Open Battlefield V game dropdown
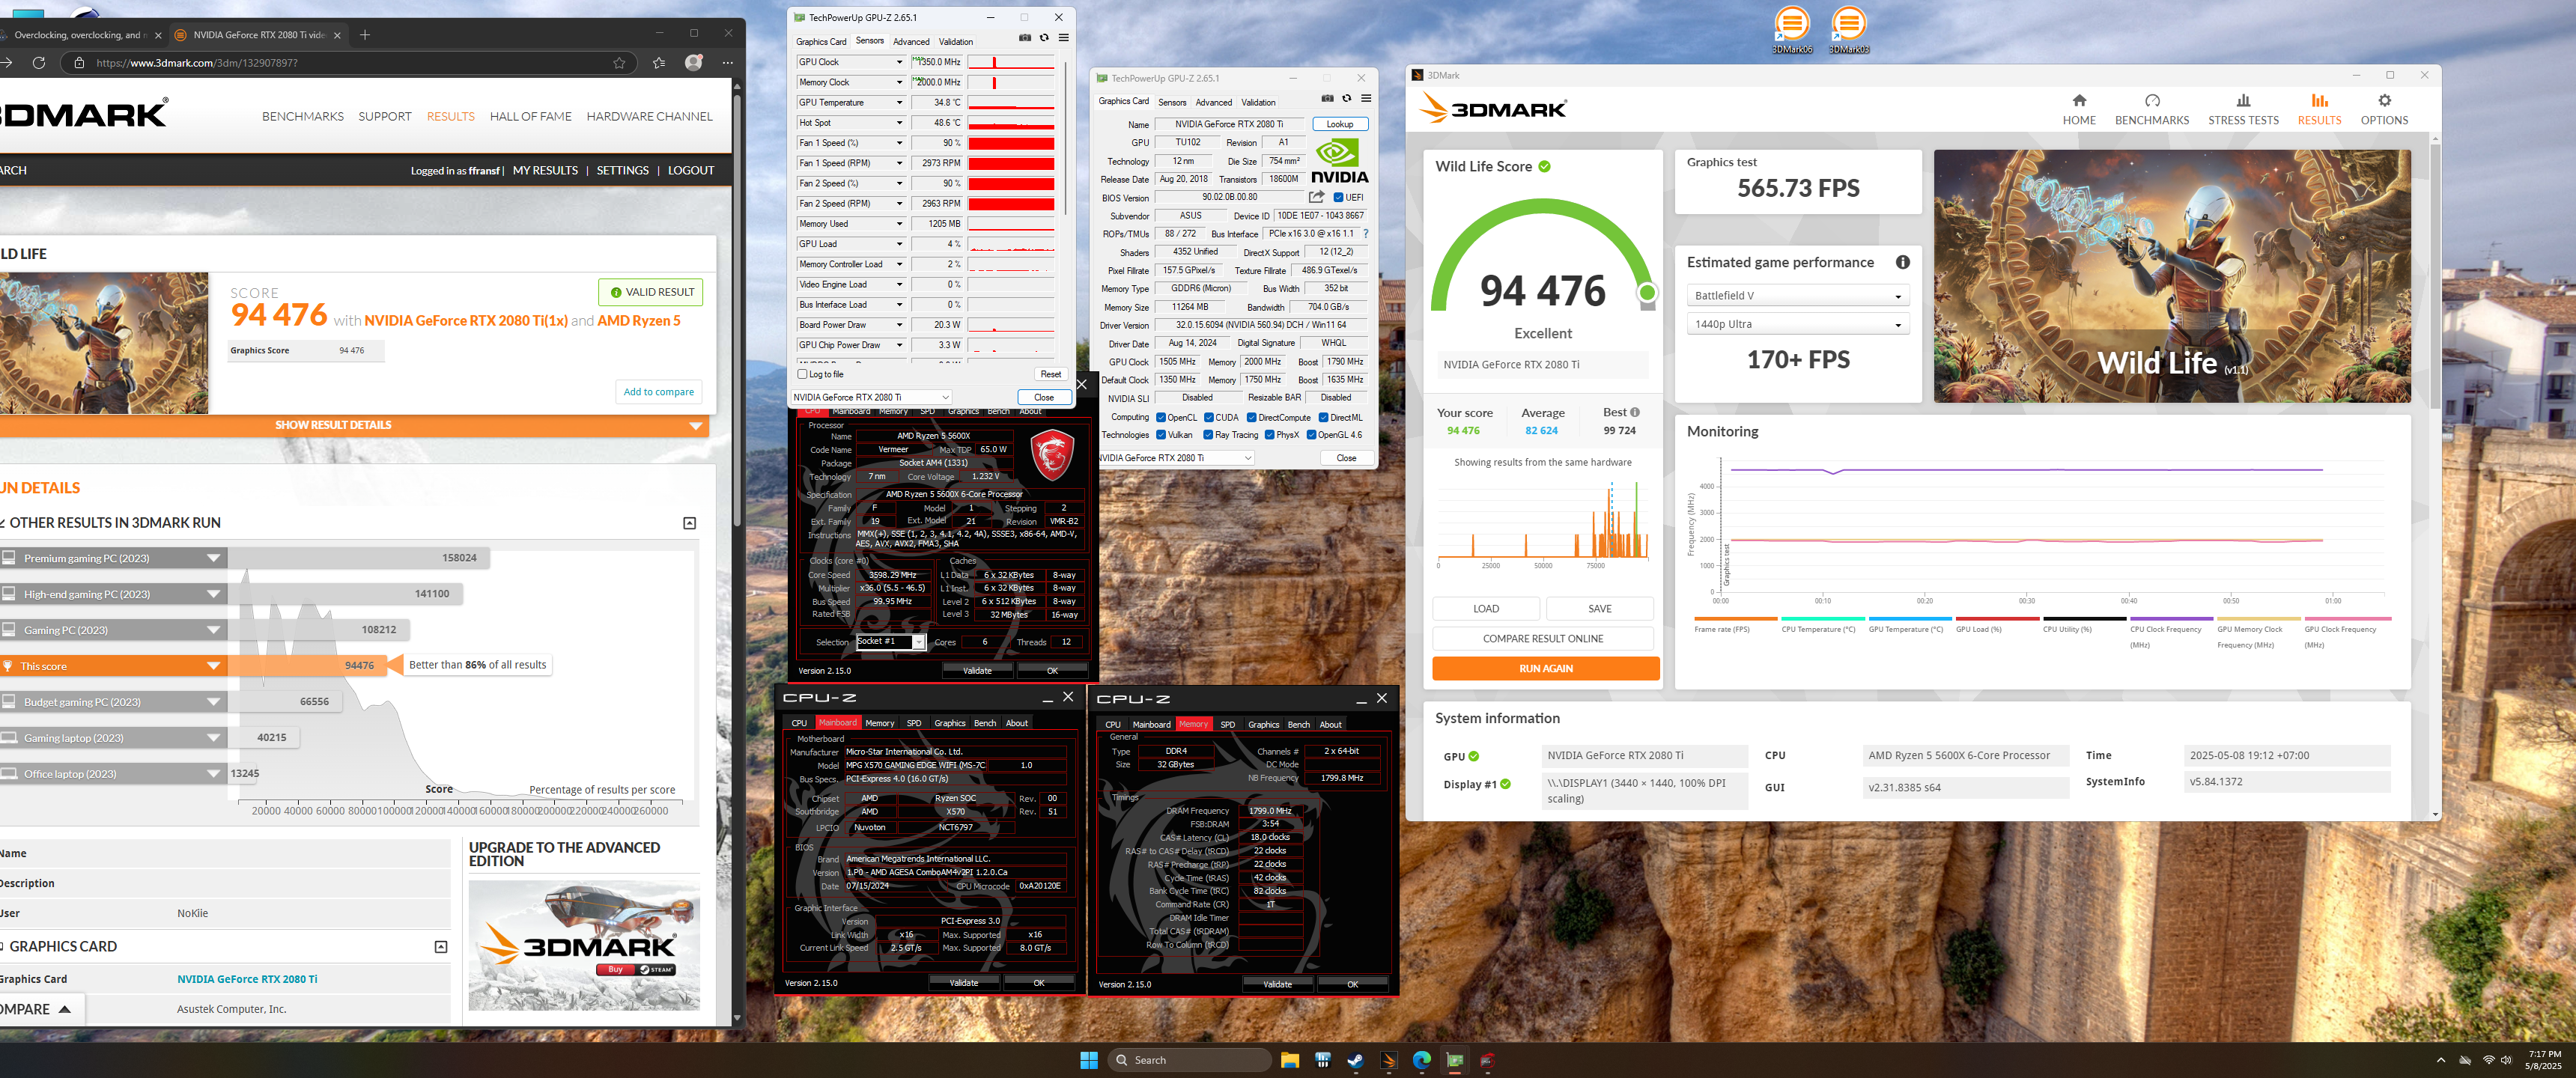The height and width of the screenshot is (1078, 2576). [x=1797, y=296]
